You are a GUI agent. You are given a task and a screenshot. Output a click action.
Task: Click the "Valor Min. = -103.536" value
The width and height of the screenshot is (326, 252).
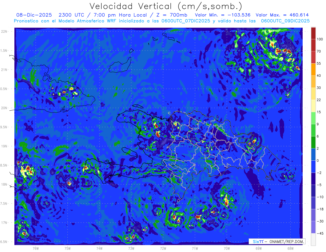(x=223, y=15)
